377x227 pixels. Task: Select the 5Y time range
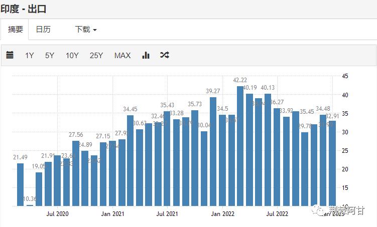49,55
